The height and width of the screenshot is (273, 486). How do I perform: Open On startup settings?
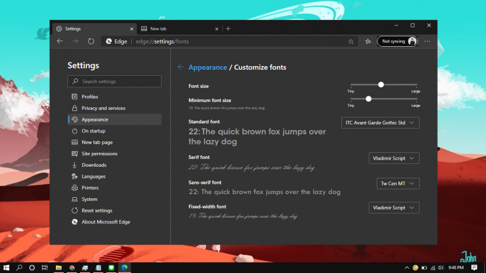click(x=115, y=131)
